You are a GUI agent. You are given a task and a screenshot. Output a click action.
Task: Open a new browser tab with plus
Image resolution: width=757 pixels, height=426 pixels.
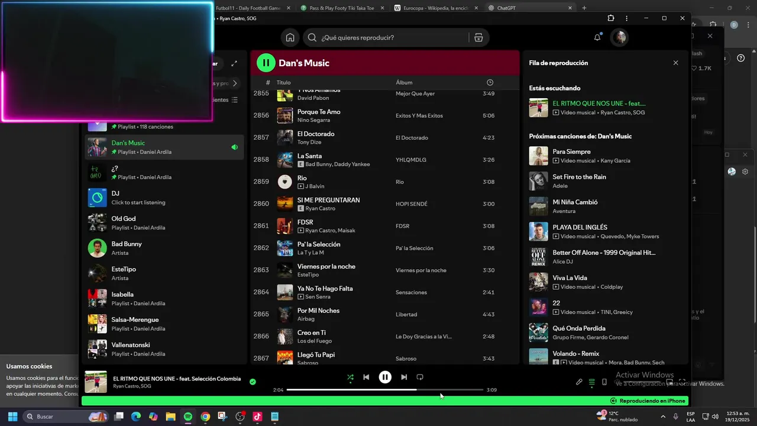point(584,8)
